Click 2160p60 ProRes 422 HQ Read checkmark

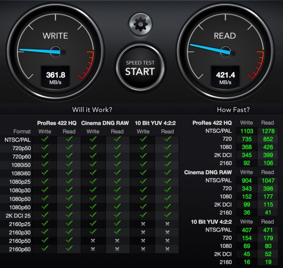click(x=69, y=248)
